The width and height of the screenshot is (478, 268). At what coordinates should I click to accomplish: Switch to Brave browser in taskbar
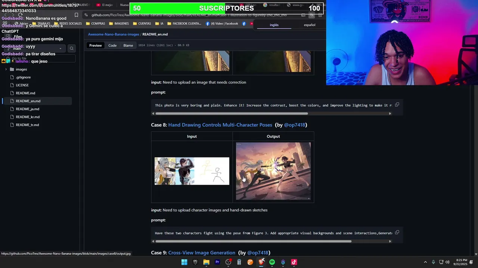pyautogui.click(x=261, y=262)
